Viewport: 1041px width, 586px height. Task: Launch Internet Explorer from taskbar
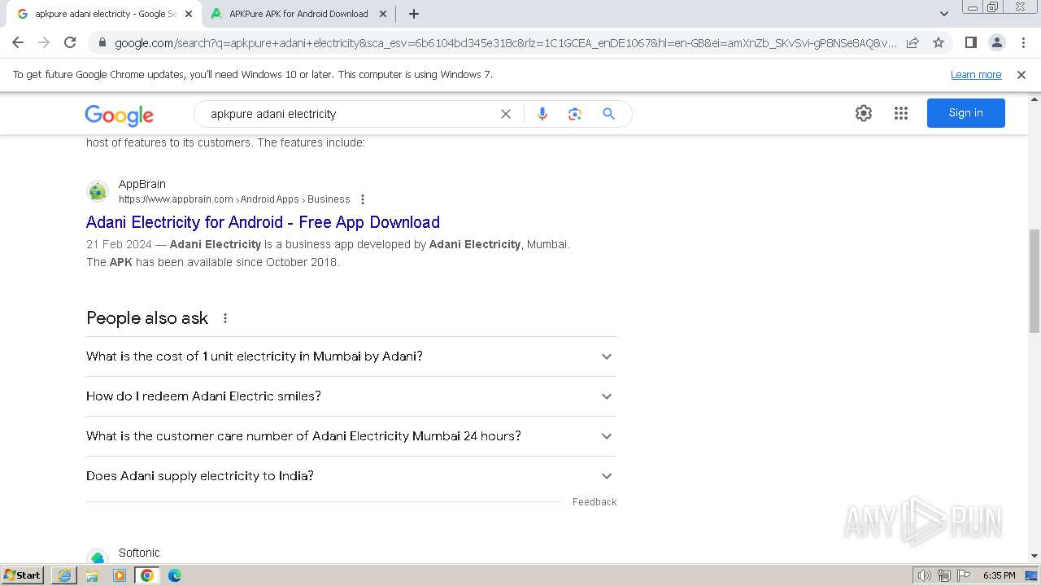click(x=64, y=575)
